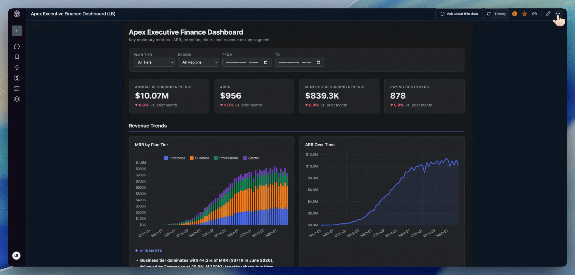Click the layout panels icon in sidebar
Image resolution: width=575 pixels, height=275 pixels.
pos(17,89)
